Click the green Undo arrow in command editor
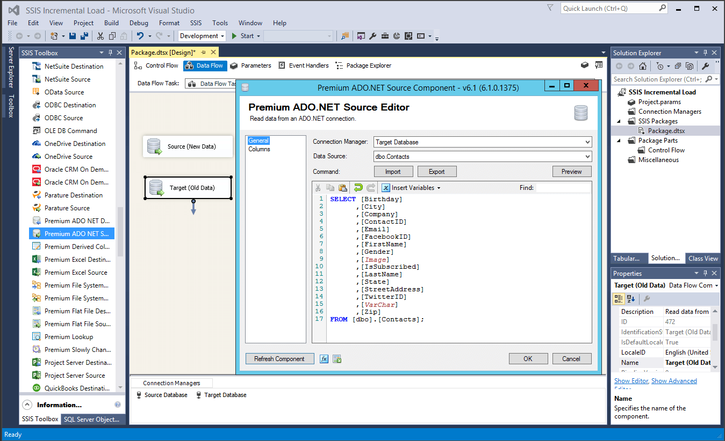 [358, 188]
